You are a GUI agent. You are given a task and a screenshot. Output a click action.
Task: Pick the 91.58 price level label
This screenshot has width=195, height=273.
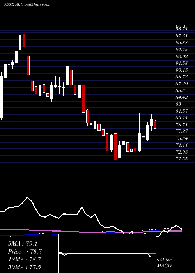pyautogui.click(x=182, y=63)
